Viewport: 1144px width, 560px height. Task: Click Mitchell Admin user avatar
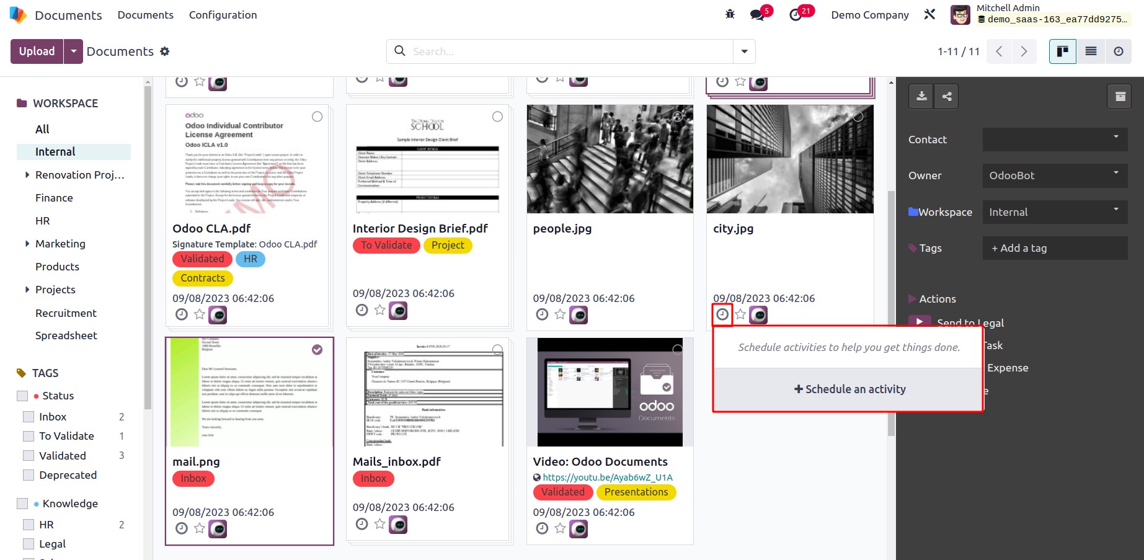(x=960, y=15)
